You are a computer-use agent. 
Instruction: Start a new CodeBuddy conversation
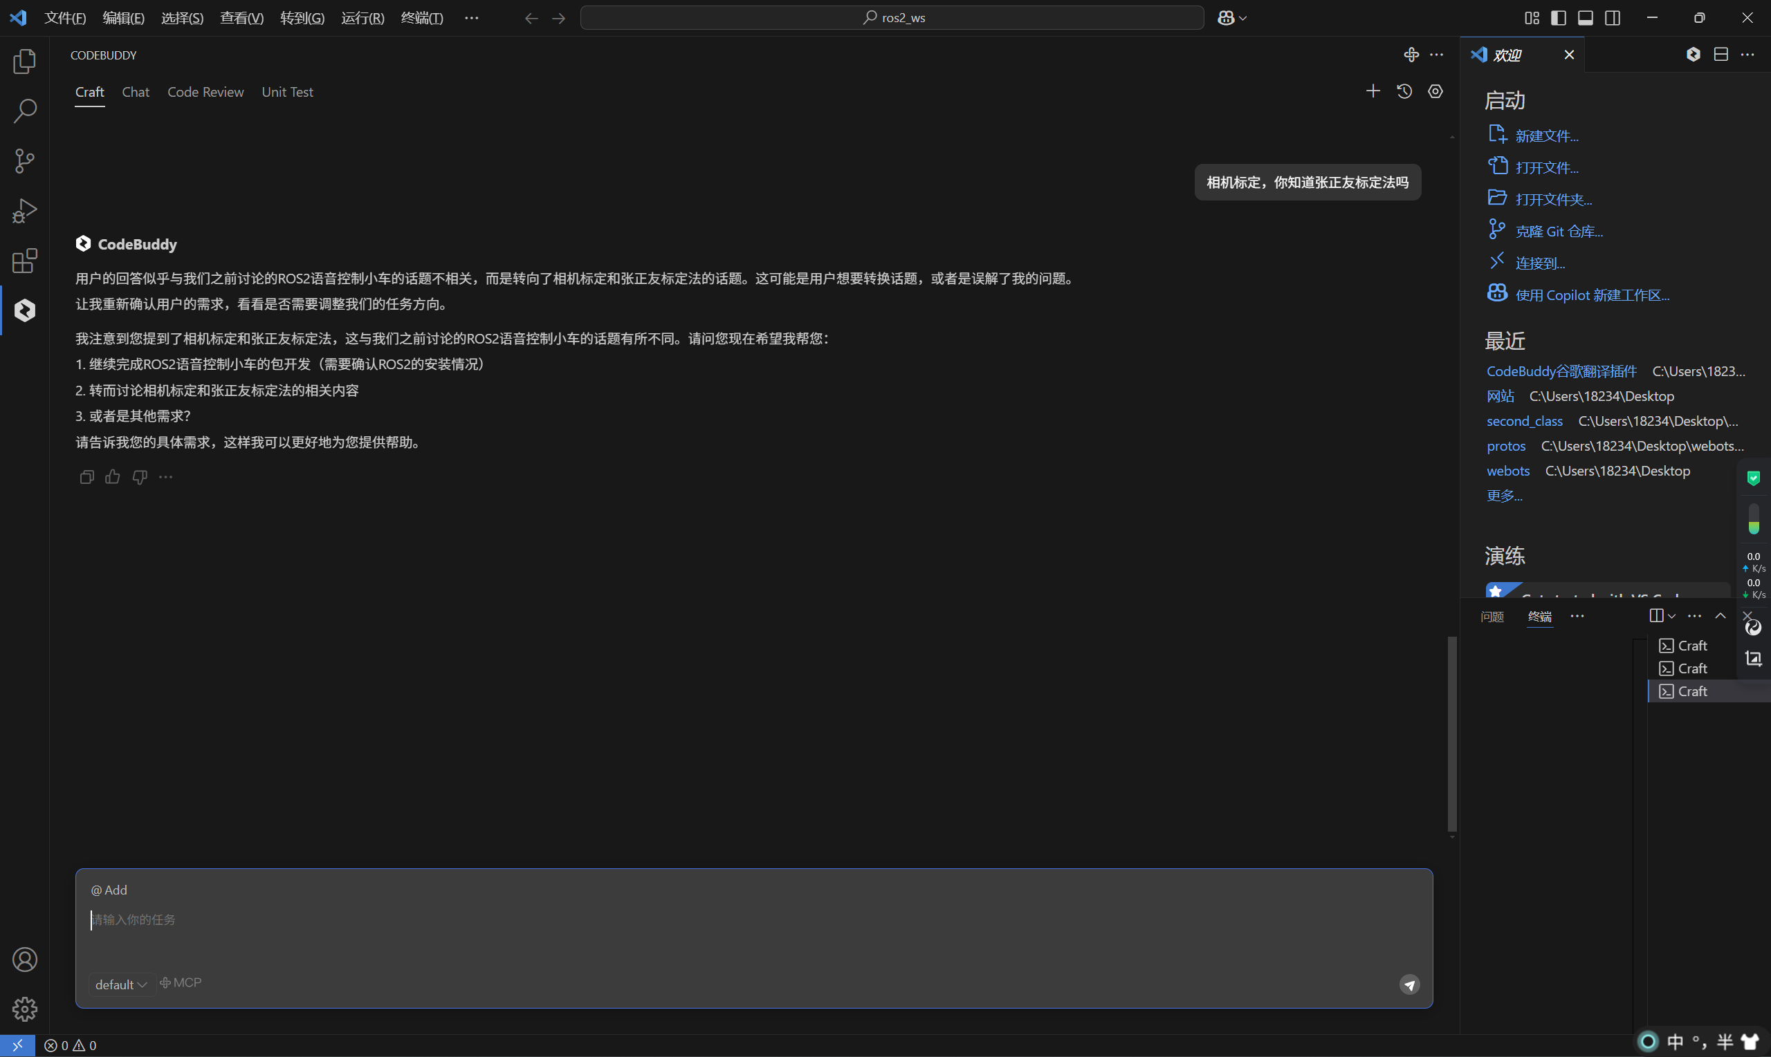[x=1373, y=91]
